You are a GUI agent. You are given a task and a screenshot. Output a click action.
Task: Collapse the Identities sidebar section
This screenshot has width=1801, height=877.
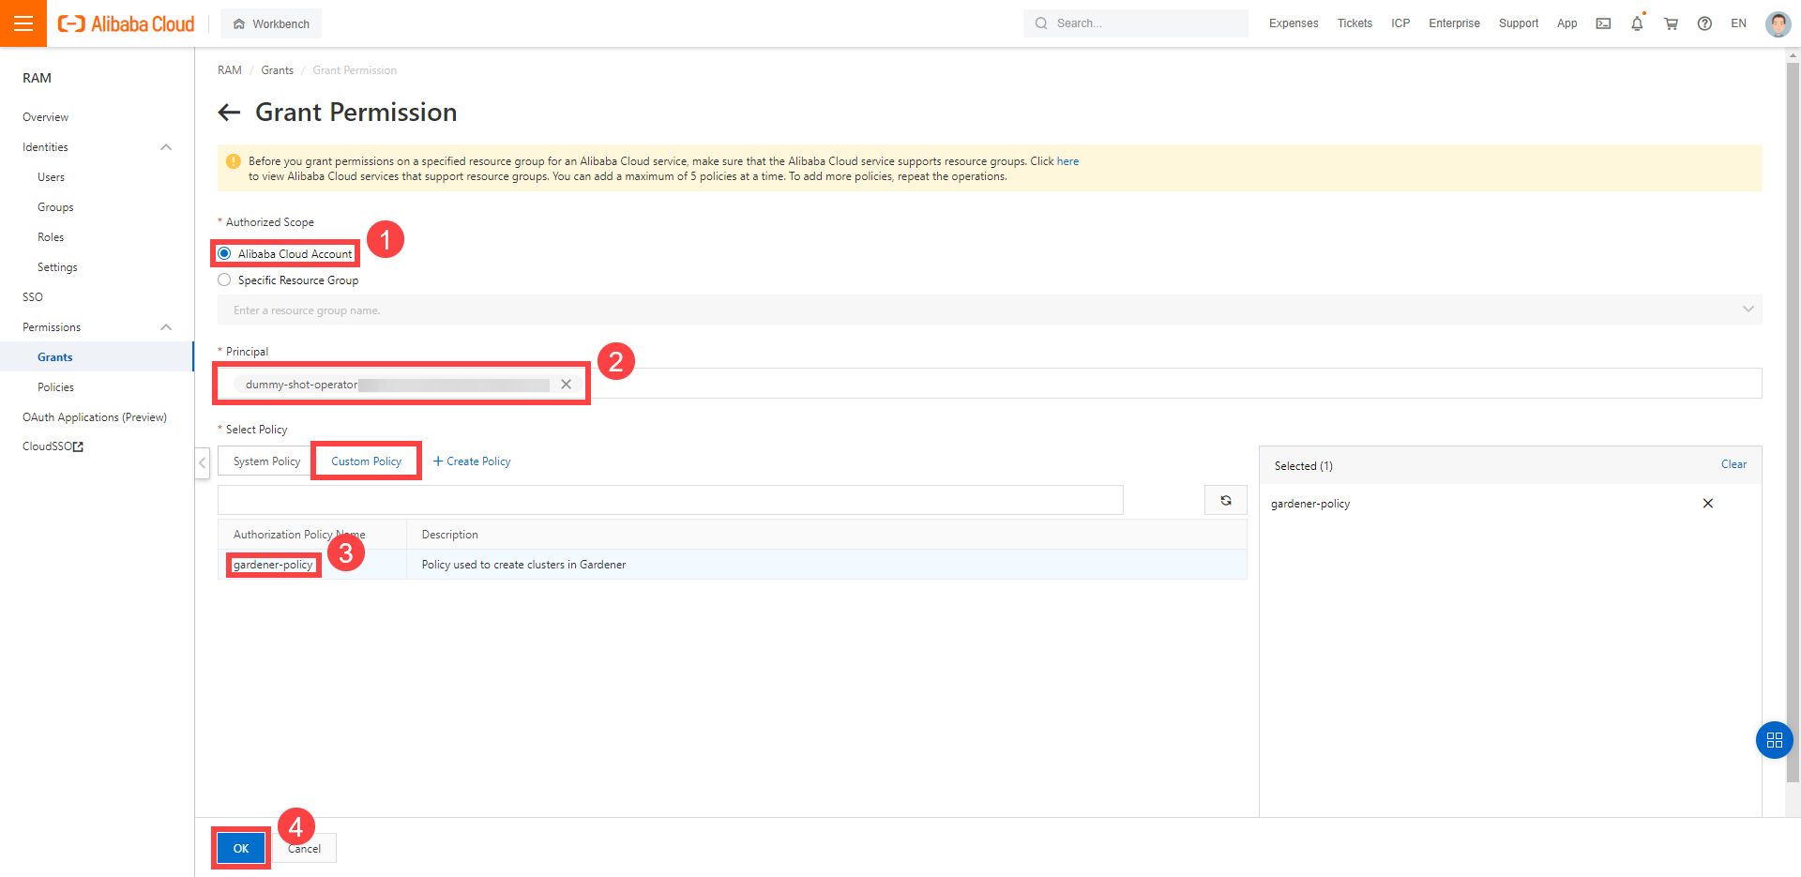pyautogui.click(x=166, y=147)
